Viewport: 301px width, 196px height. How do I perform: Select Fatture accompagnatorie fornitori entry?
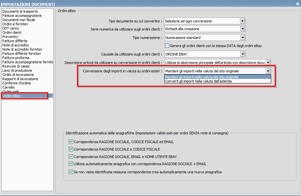[x=28, y=62]
